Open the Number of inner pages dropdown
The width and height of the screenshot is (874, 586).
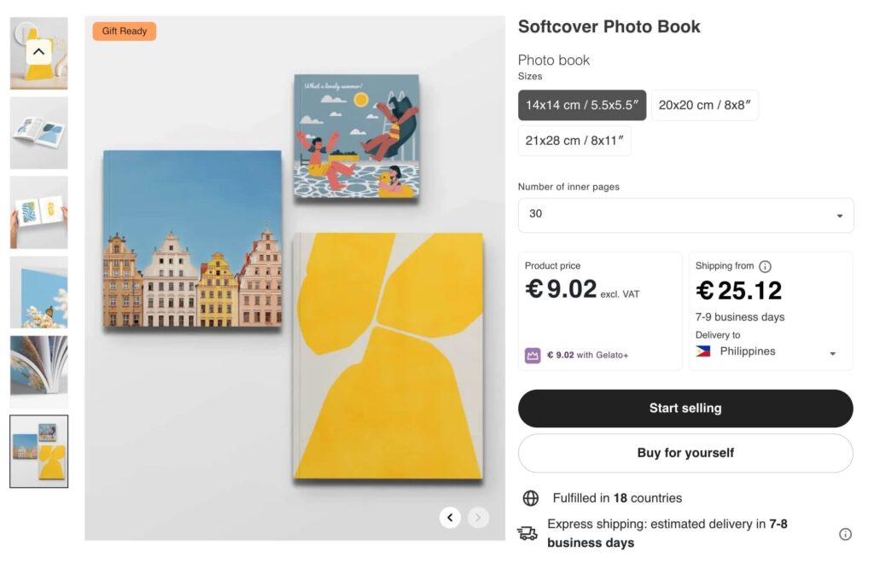click(x=685, y=215)
